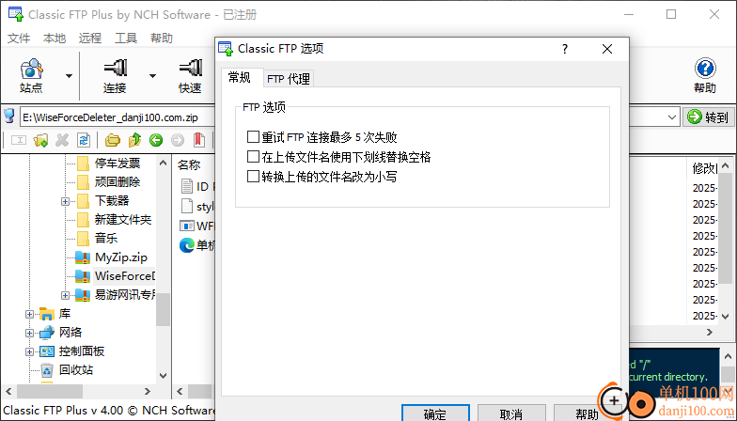Select 音乐 folder in tree
Image resolution: width=737 pixels, height=421 pixels.
coord(106,239)
